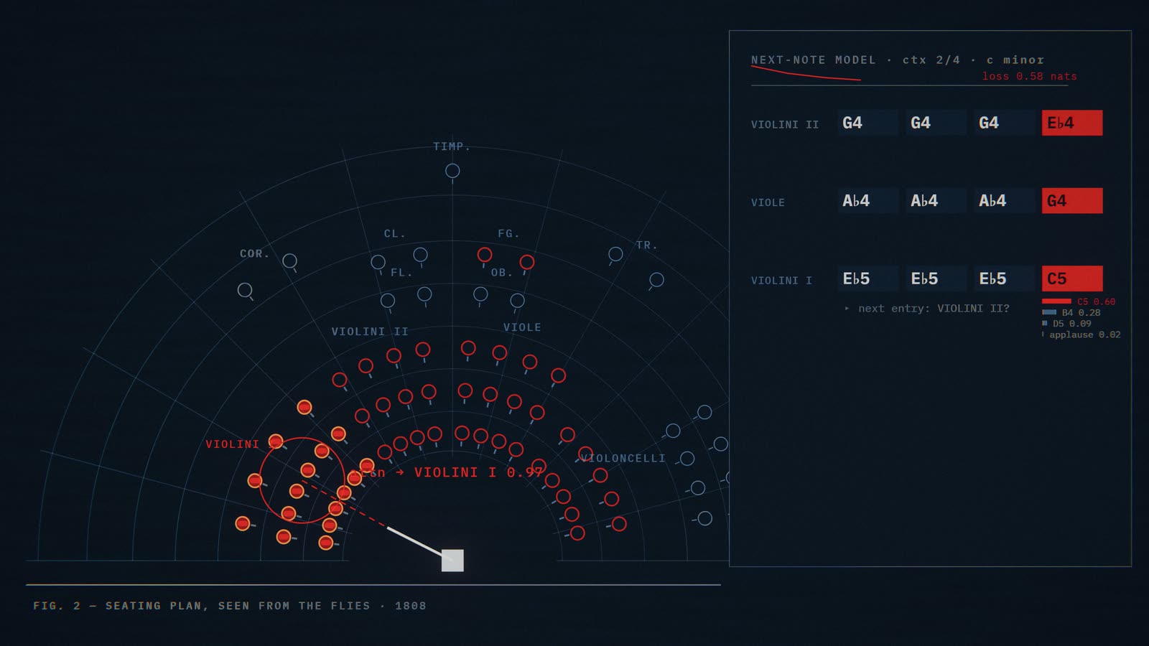1149x646 pixels.
Task: Click the D5 0.09 probability entry
Action: click(1067, 324)
